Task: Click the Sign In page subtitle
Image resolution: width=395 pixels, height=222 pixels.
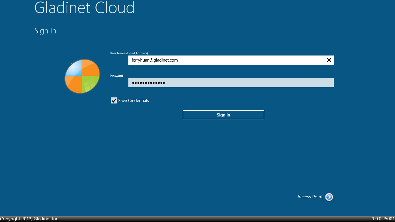Action: pos(45,31)
